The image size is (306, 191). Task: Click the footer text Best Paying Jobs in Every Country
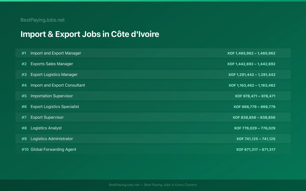(171, 185)
